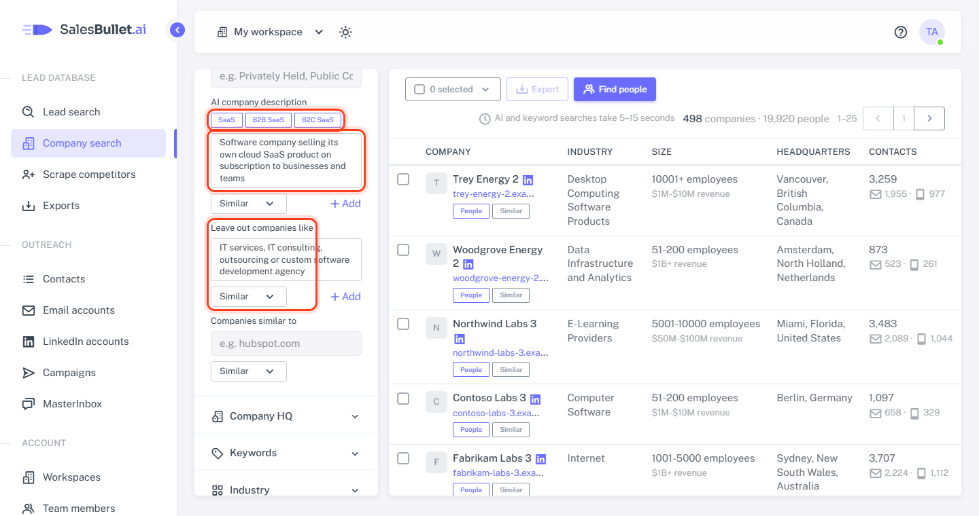Click email icon in Trey Energy 2 contacts

876,194
